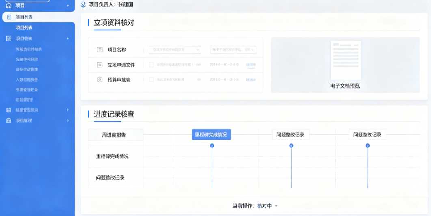The height and width of the screenshot is (216, 431).
Task: Tick the checkbox in 立项申请文件 row
Action: [152, 65]
